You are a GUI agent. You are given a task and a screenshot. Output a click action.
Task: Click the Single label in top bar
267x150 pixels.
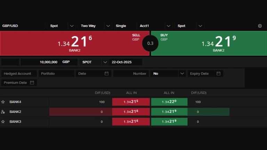[x=121, y=26]
